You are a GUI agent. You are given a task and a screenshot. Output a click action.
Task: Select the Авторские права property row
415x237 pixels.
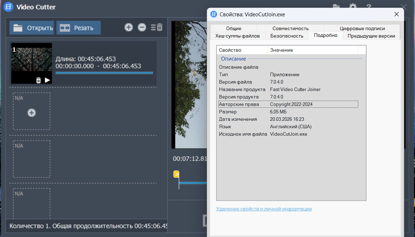[x=288, y=104]
